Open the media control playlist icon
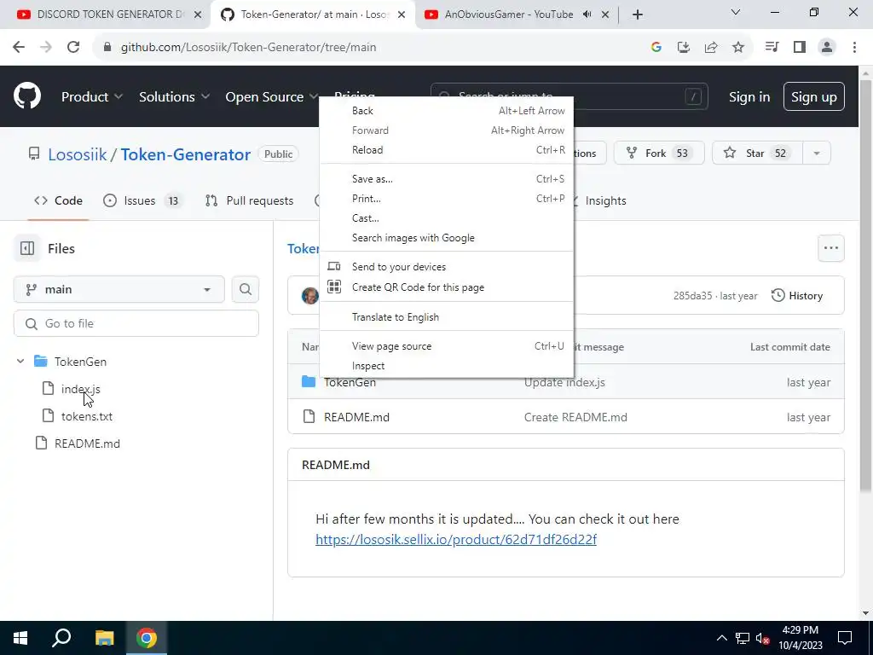The image size is (873, 655). pos(772,48)
